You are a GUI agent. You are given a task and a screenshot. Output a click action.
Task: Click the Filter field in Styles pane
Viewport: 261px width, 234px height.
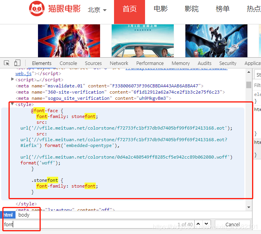tap(258, 85)
